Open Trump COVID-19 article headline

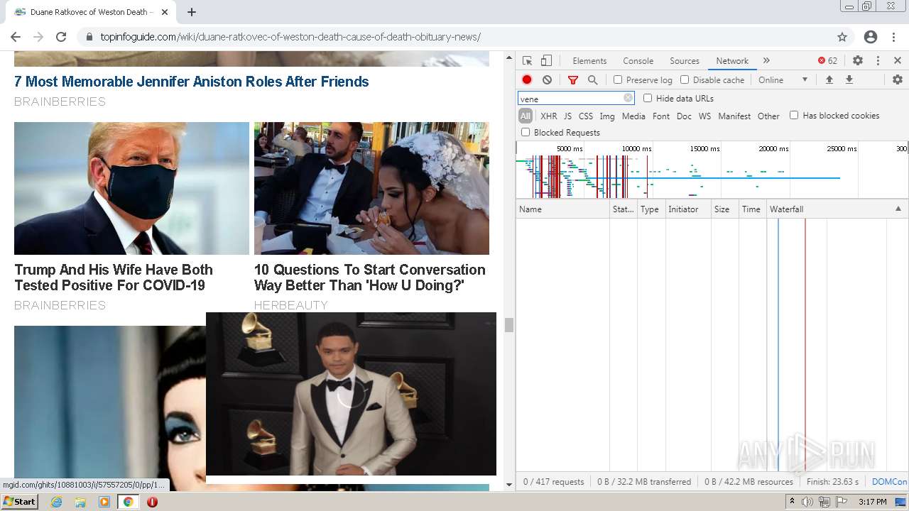click(x=114, y=278)
